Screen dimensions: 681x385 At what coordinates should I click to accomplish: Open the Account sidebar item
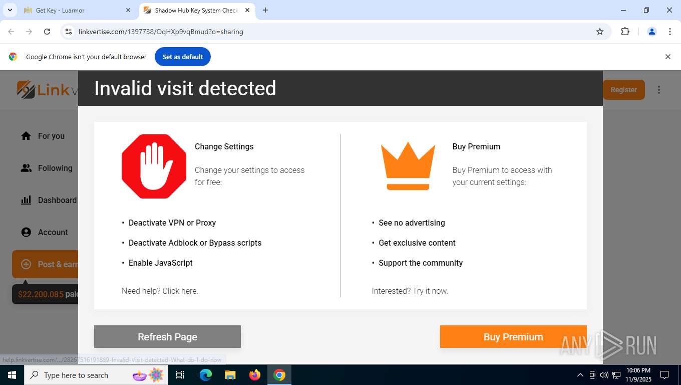pos(44,232)
